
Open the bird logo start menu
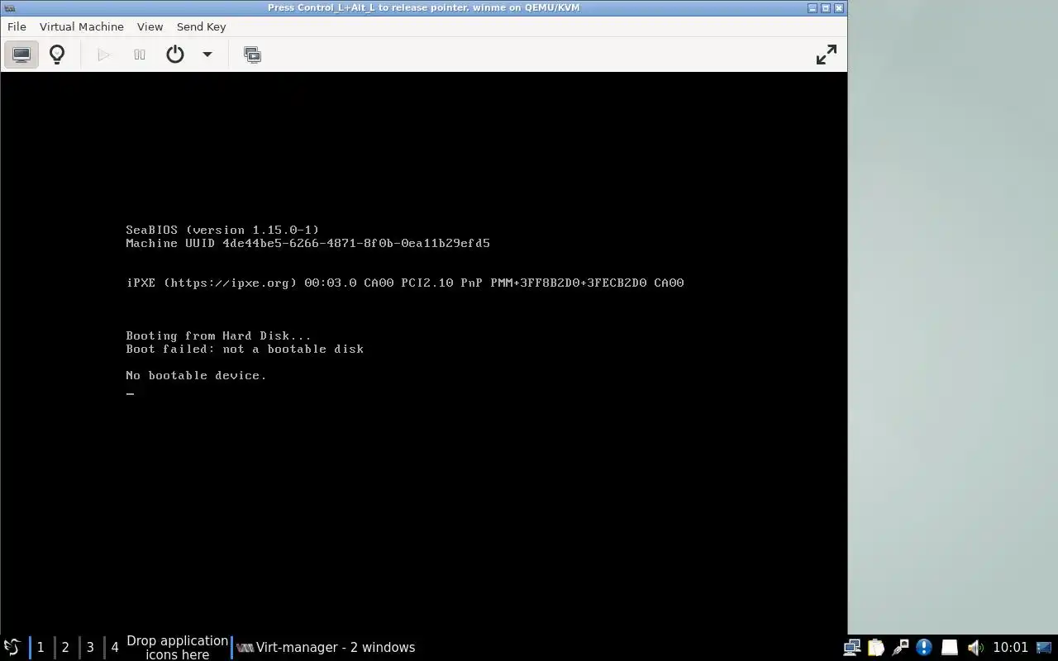click(x=12, y=647)
